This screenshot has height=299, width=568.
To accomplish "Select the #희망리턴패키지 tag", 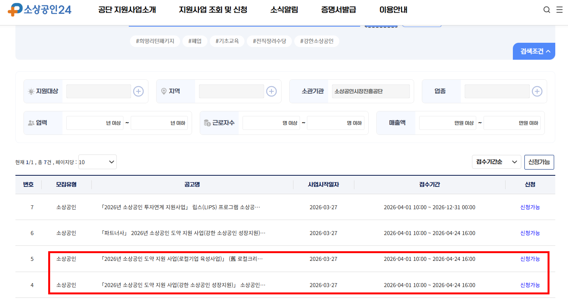I will pyautogui.click(x=155, y=41).
